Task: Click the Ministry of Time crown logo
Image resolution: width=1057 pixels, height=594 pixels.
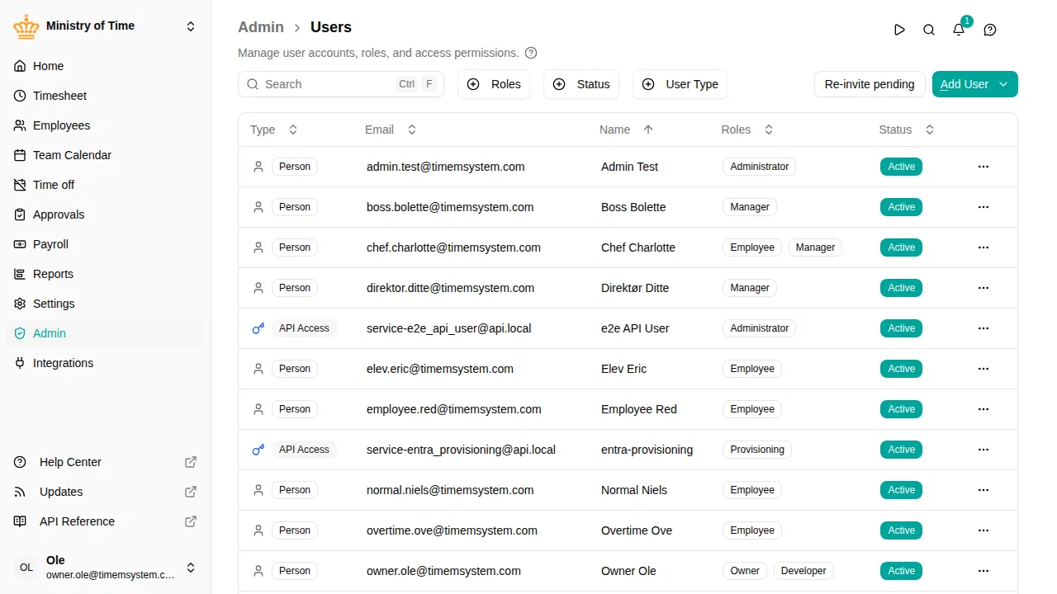Action: click(26, 26)
